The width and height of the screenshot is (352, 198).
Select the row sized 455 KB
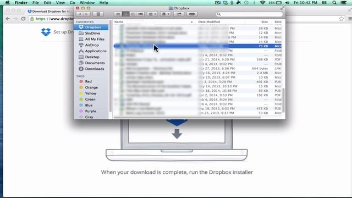click(x=197, y=108)
